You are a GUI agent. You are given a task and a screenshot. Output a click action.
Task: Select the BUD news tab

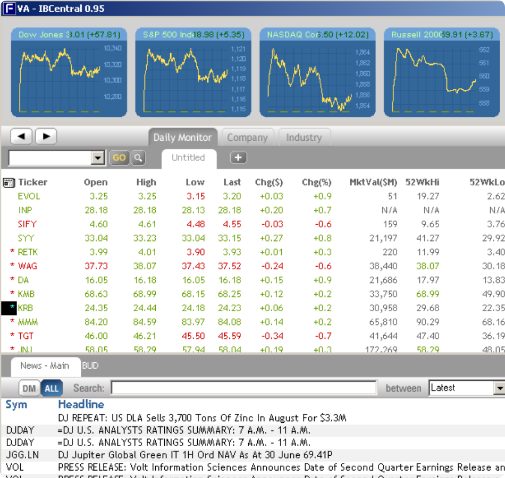pos(90,366)
